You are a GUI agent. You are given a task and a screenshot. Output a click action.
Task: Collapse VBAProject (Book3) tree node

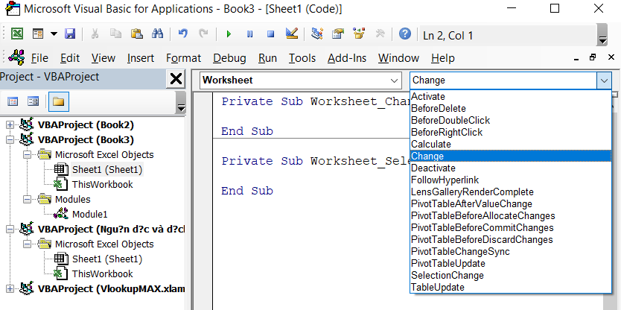click(x=10, y=140)
